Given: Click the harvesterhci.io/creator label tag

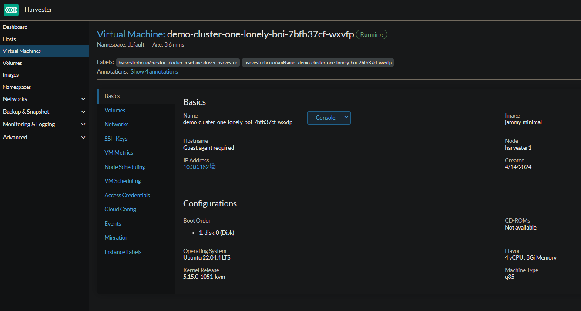Looking at the screenshot, I should 178,63.
